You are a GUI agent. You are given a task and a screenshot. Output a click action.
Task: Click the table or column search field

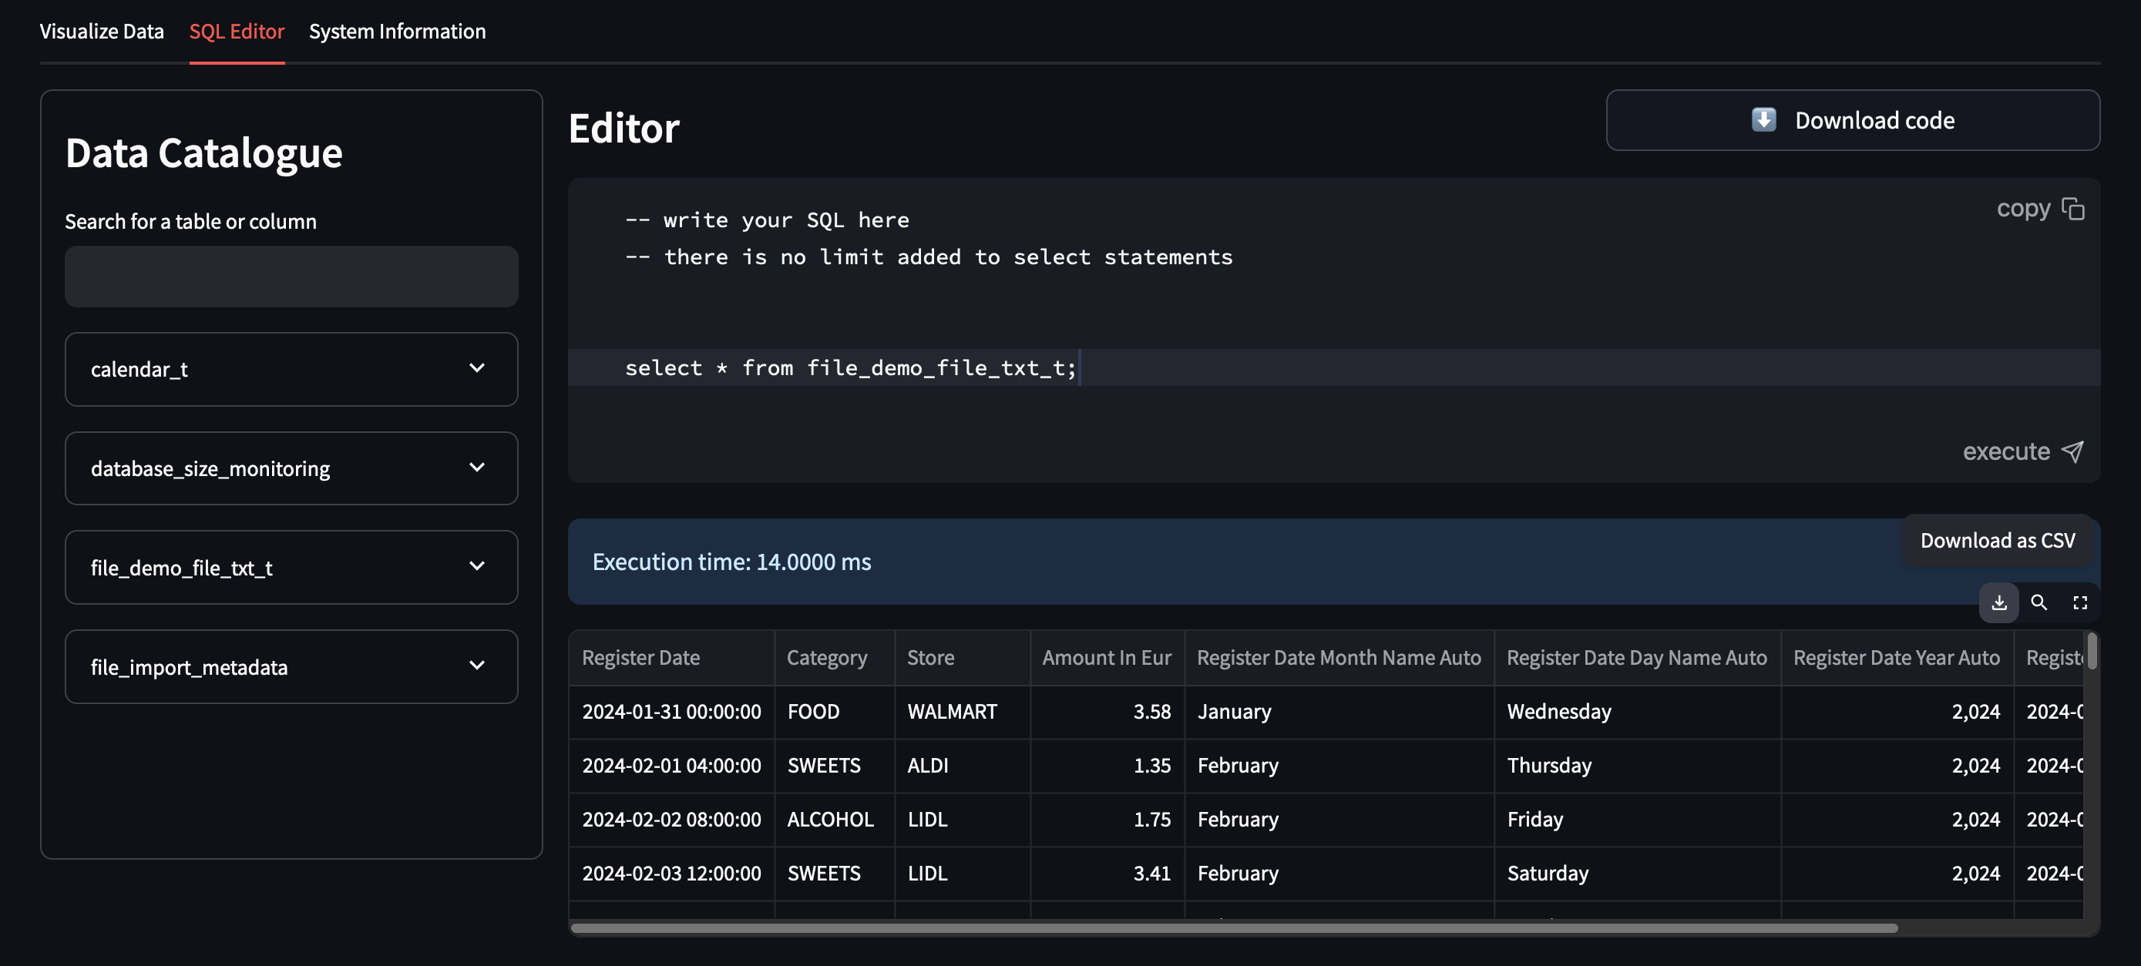291,276
